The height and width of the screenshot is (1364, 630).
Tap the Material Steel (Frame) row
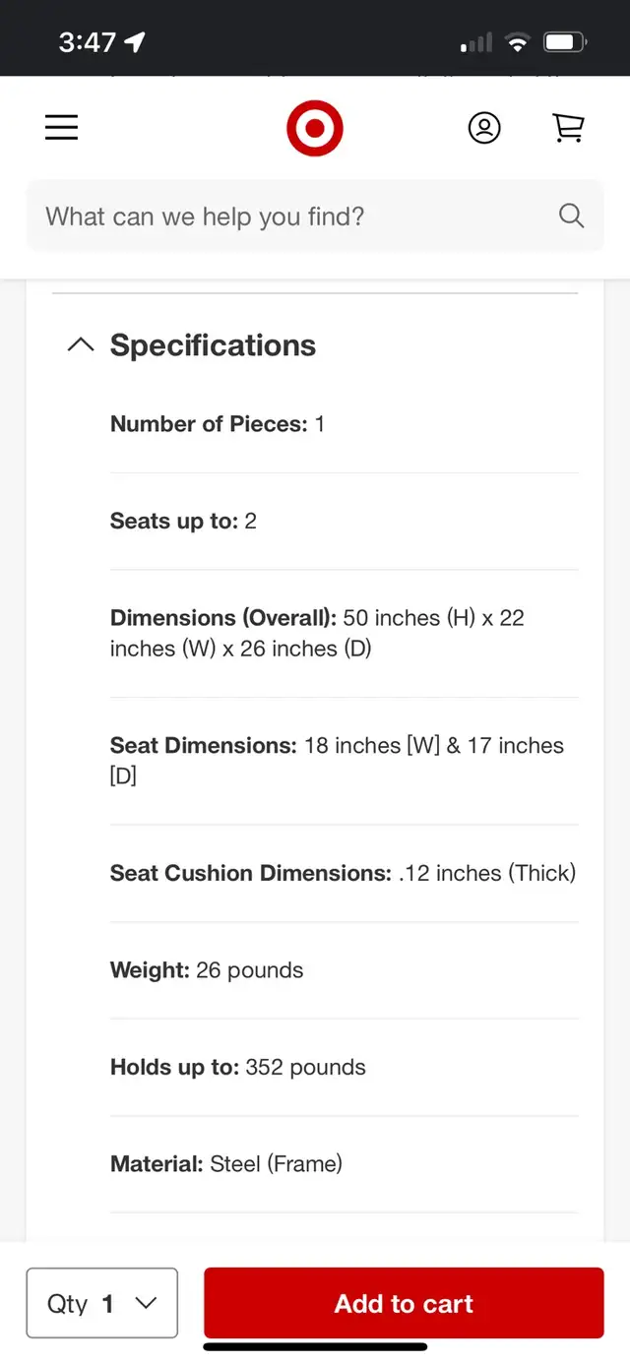pos(226,1163)
